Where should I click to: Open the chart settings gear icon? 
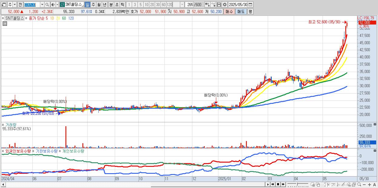tap(224, 5)
